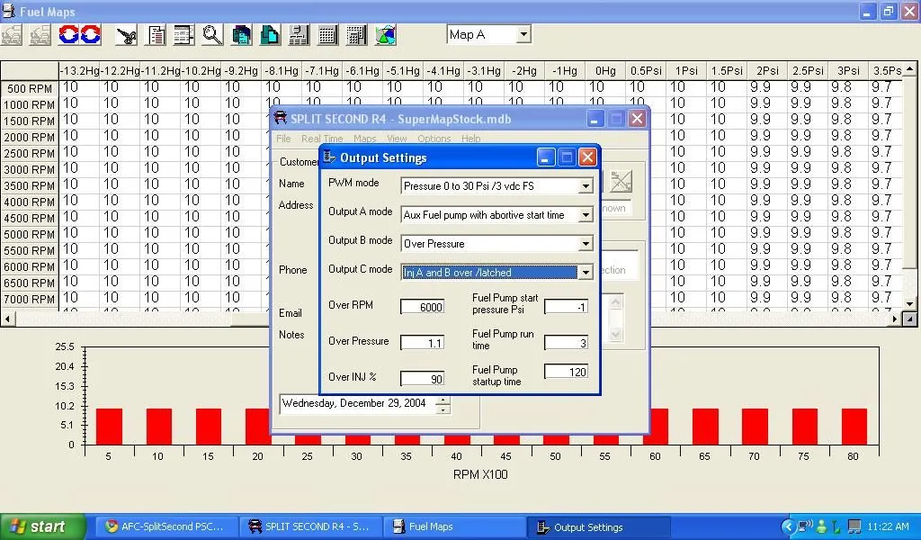Click the magnifying glass search icon

[x=212, y=35]
